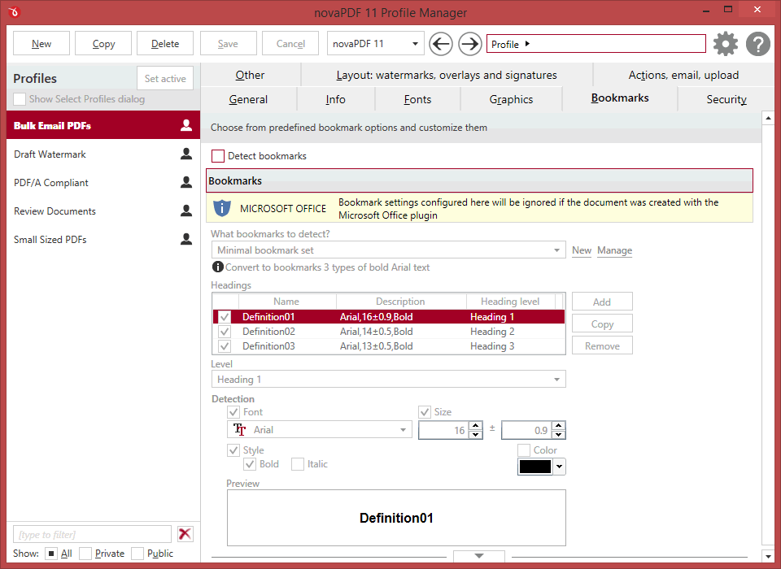Click the Add heading button
This screenshot has height=569, width=781.
coord(602,302)
